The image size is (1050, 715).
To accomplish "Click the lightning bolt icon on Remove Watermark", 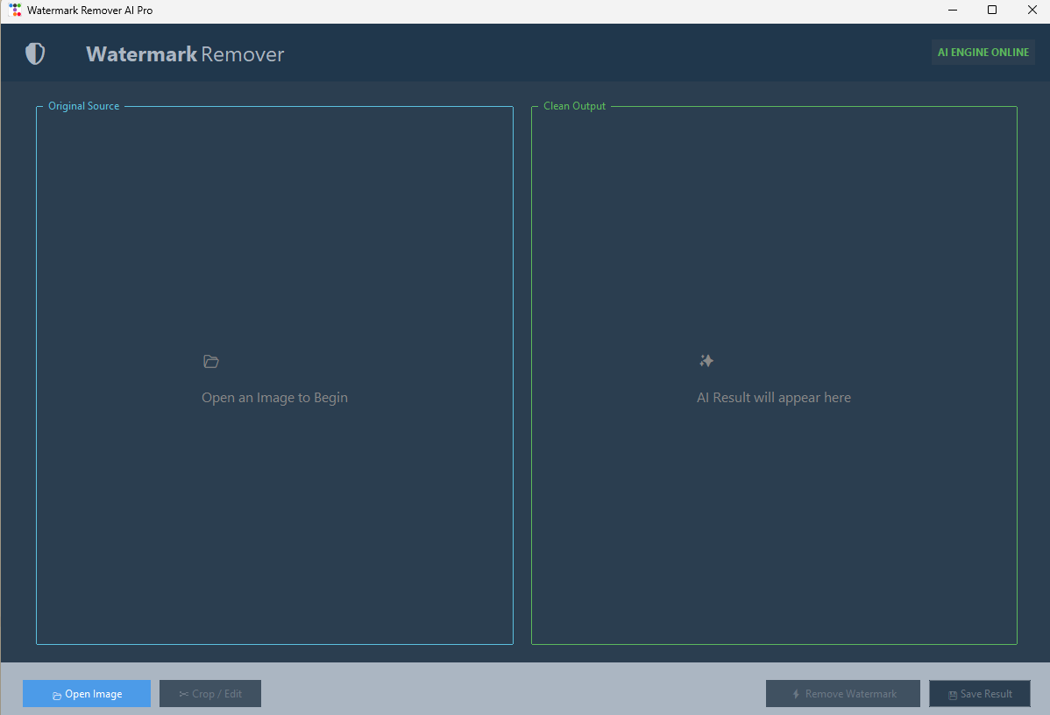I will tap(796, 694).
